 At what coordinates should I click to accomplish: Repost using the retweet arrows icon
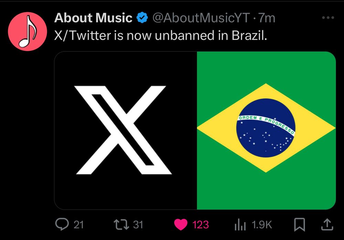coord(121,225)
